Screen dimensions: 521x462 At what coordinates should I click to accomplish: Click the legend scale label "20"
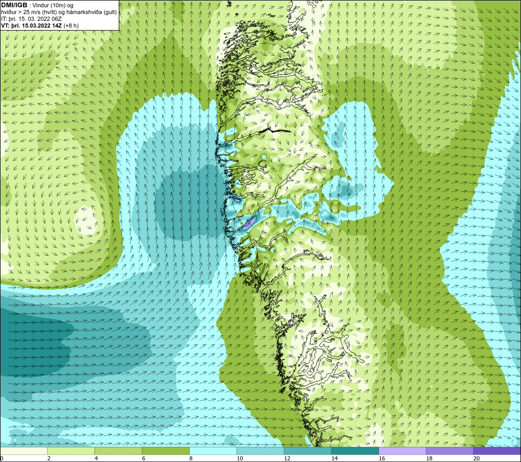[x=477, y=459]
